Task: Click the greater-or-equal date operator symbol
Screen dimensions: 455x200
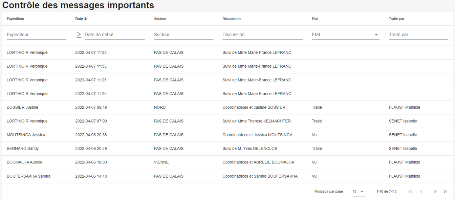Action: click(x=79, y=35)
